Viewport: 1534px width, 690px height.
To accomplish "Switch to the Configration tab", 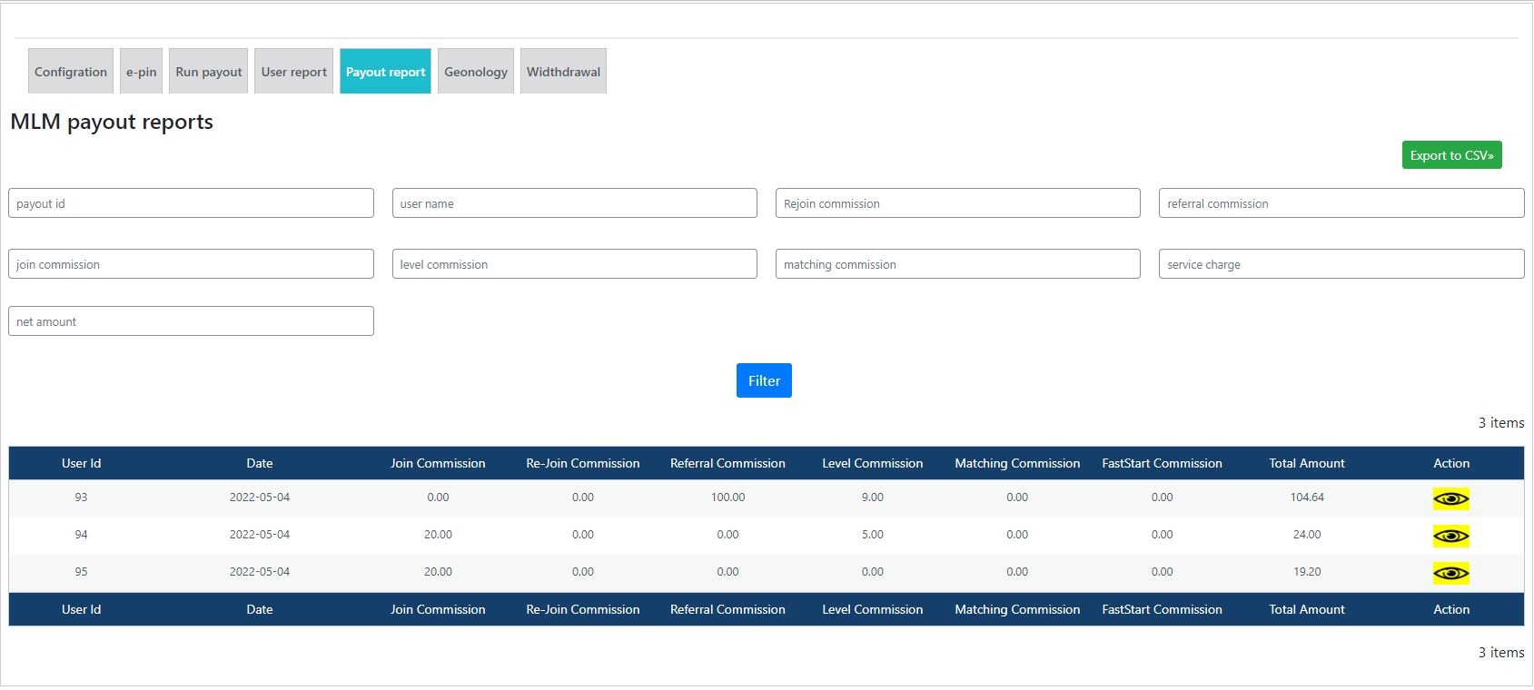I will coord(71,72).
